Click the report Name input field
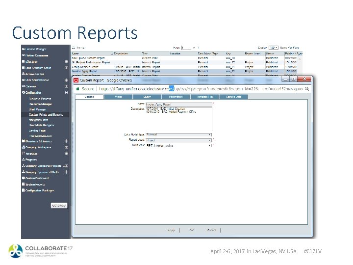 (x=179, y=105)
